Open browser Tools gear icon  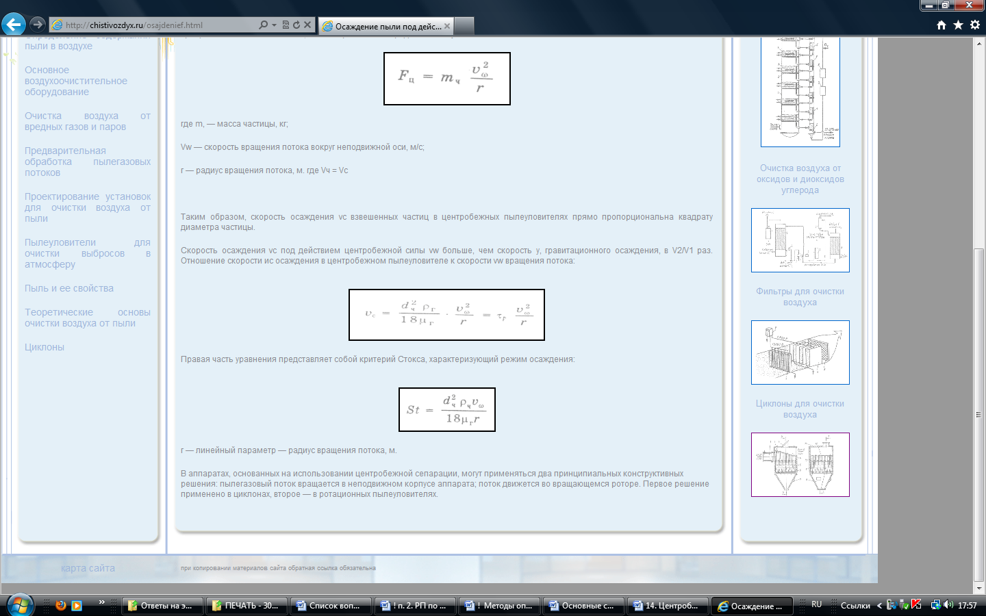[975, 25]
